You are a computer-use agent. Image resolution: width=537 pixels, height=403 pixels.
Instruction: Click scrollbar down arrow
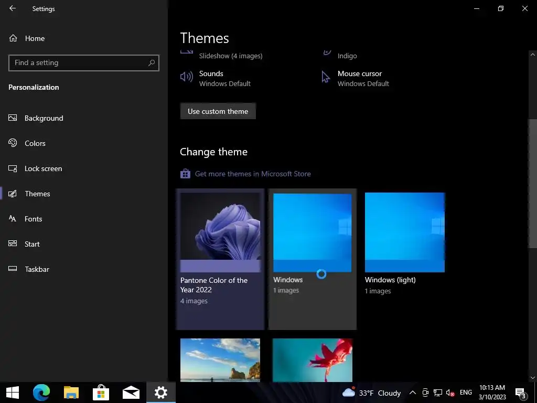(533, 378)
